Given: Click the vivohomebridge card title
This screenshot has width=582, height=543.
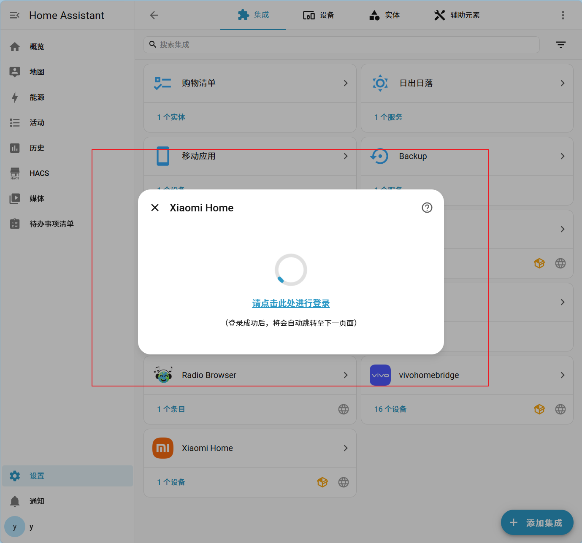Looking at the screenshot, I should pos(429,375).
